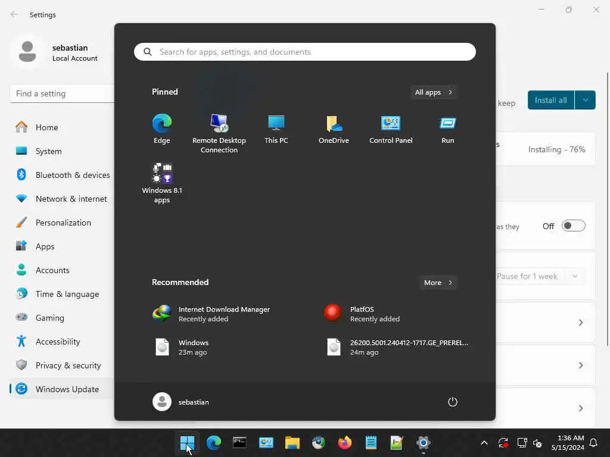Open the 26200.5001.240412-1717.GE_PREREL file
This screenshot has height=457, width=610.
click(399, 348)
